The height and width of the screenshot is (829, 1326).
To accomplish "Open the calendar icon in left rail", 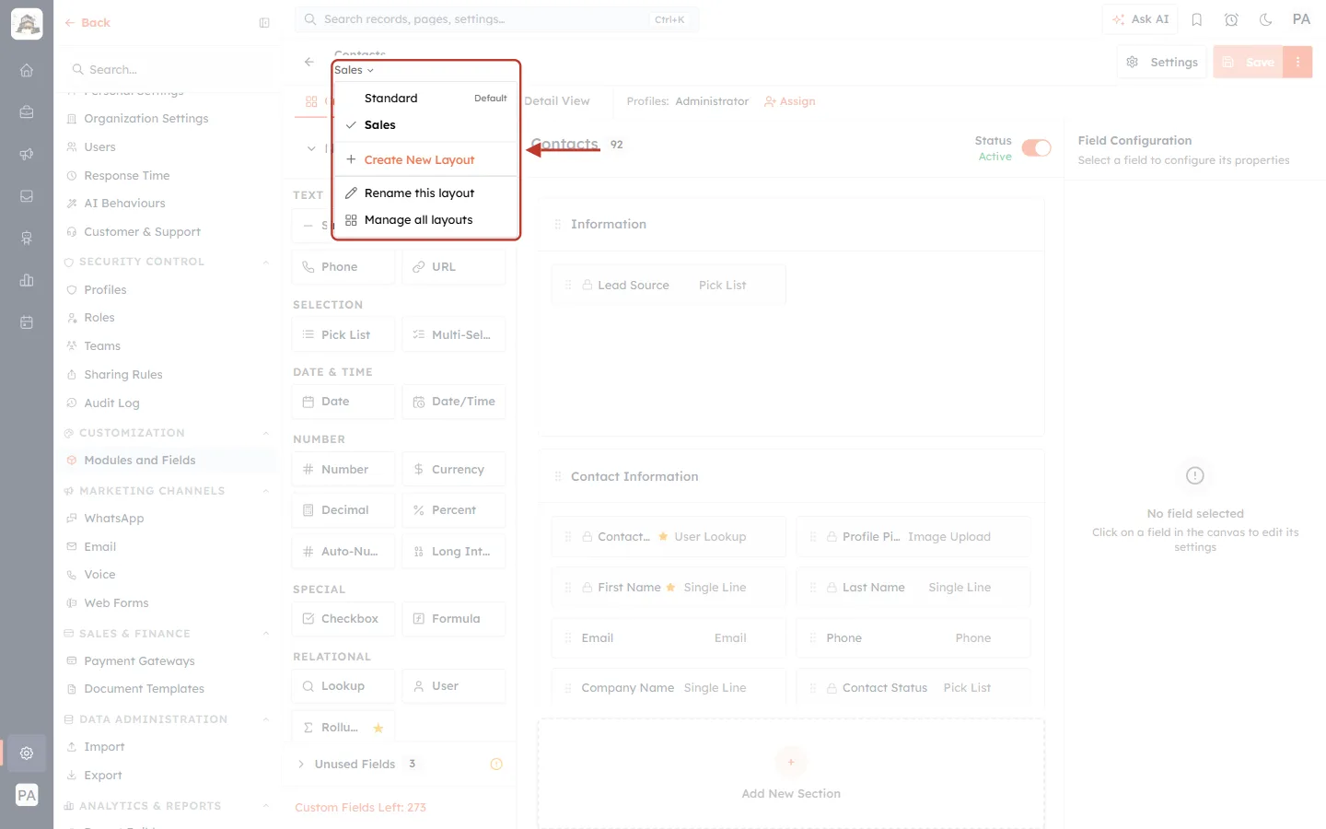I will coord(27,322).
